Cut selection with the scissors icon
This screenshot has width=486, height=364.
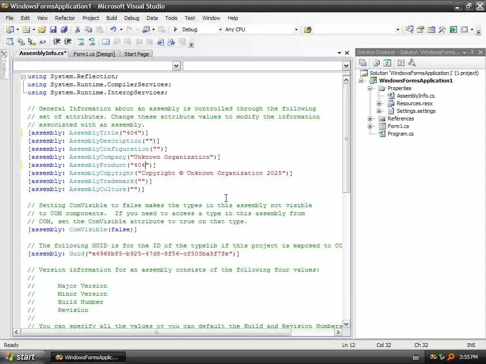click(x=77, y=29)
